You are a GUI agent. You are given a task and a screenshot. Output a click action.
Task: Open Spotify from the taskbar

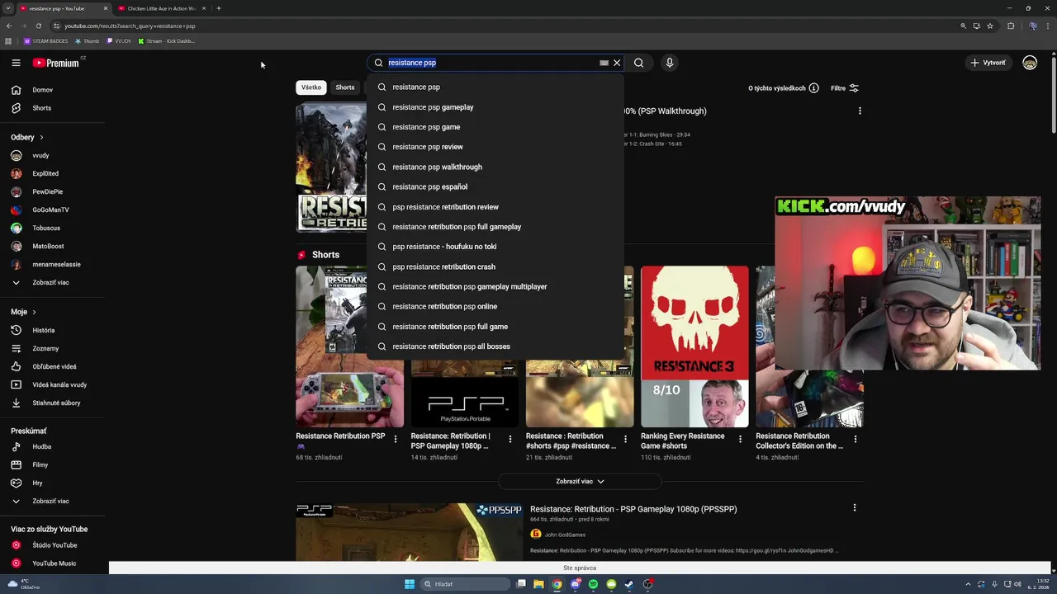pos(593,584)
